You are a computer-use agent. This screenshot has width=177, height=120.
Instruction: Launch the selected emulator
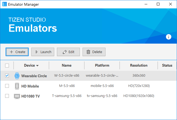[x=43, y=52]
